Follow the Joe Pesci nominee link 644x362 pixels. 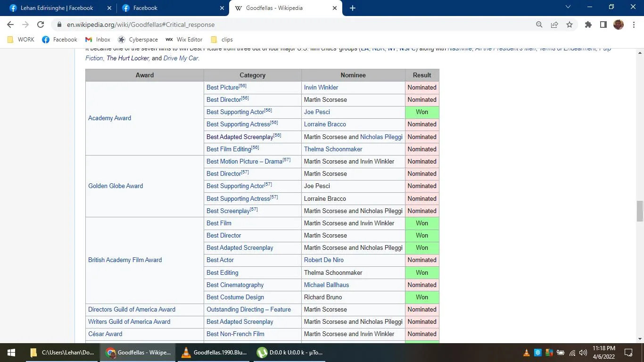pyautogui.click(x=317, y=112)
